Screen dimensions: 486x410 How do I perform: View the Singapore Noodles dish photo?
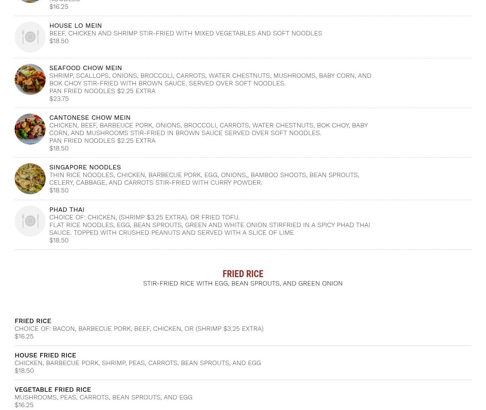30,179
